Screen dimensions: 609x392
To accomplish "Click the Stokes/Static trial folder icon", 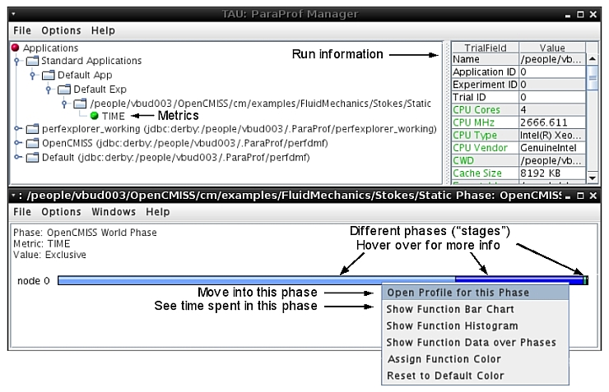I will 80,104.
